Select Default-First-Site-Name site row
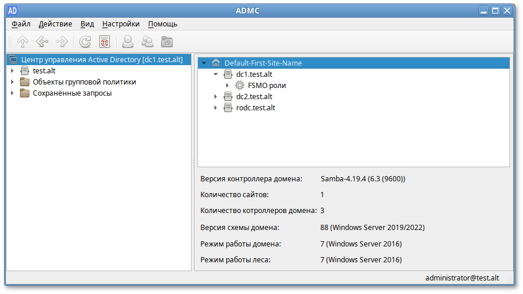Image resolution: width=523 pixels, height=294 pixels. pos(354,63)
